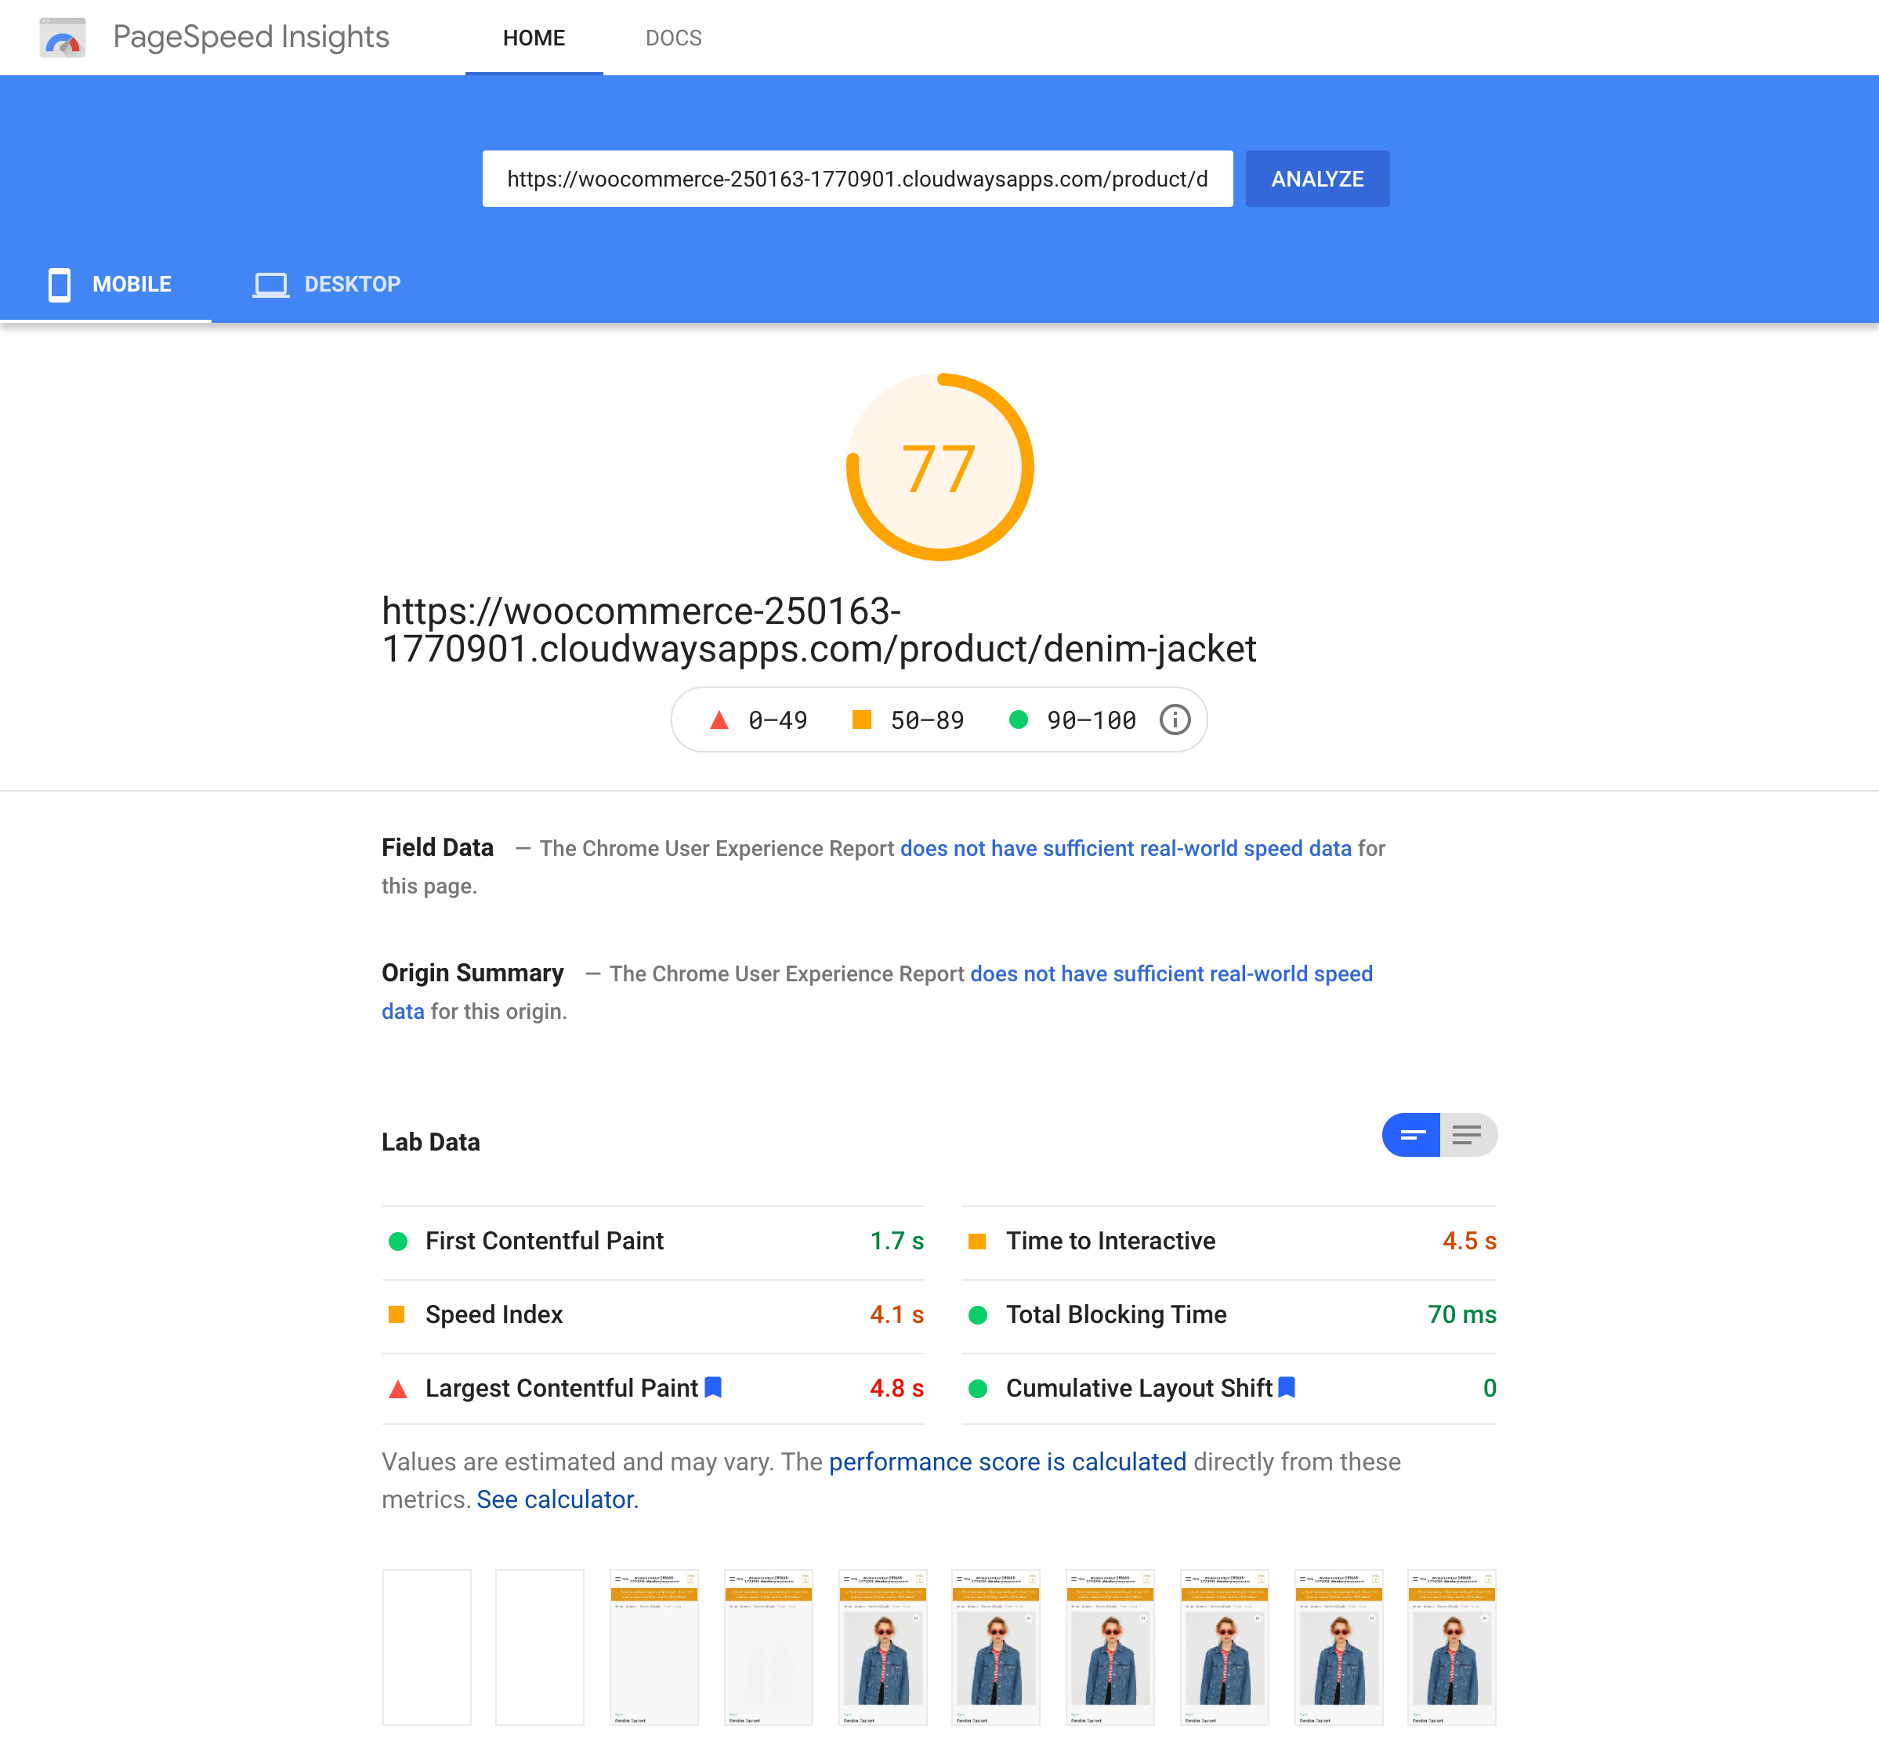Viewport: 1879px width, 1758px height.
Task: Click the list view icon in Lab Data
Action: click(x=1468, y=1133)
